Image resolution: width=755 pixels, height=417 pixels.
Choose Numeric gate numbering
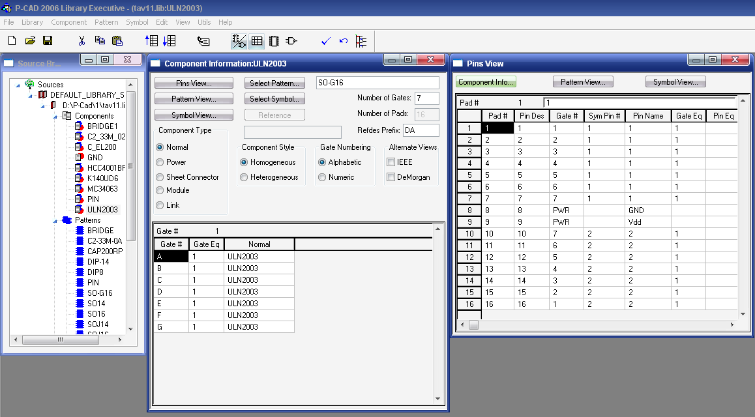[322, 177]
